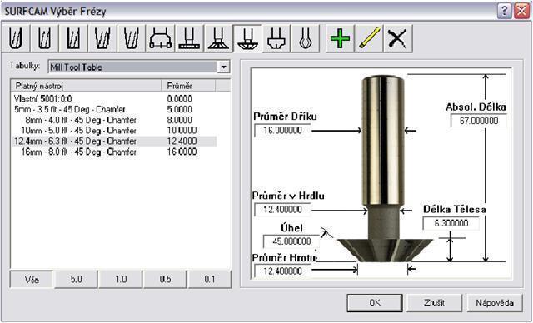The width and height of the screenshot is (533, 323).
Task: Select the ball end mill tool icon
Action: (16, 38)
